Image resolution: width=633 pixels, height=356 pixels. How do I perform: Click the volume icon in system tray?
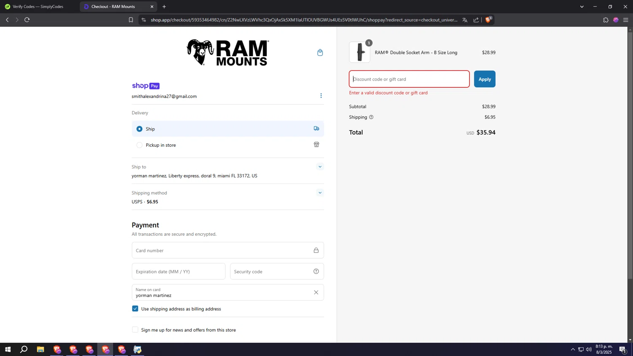click(589, 349)
